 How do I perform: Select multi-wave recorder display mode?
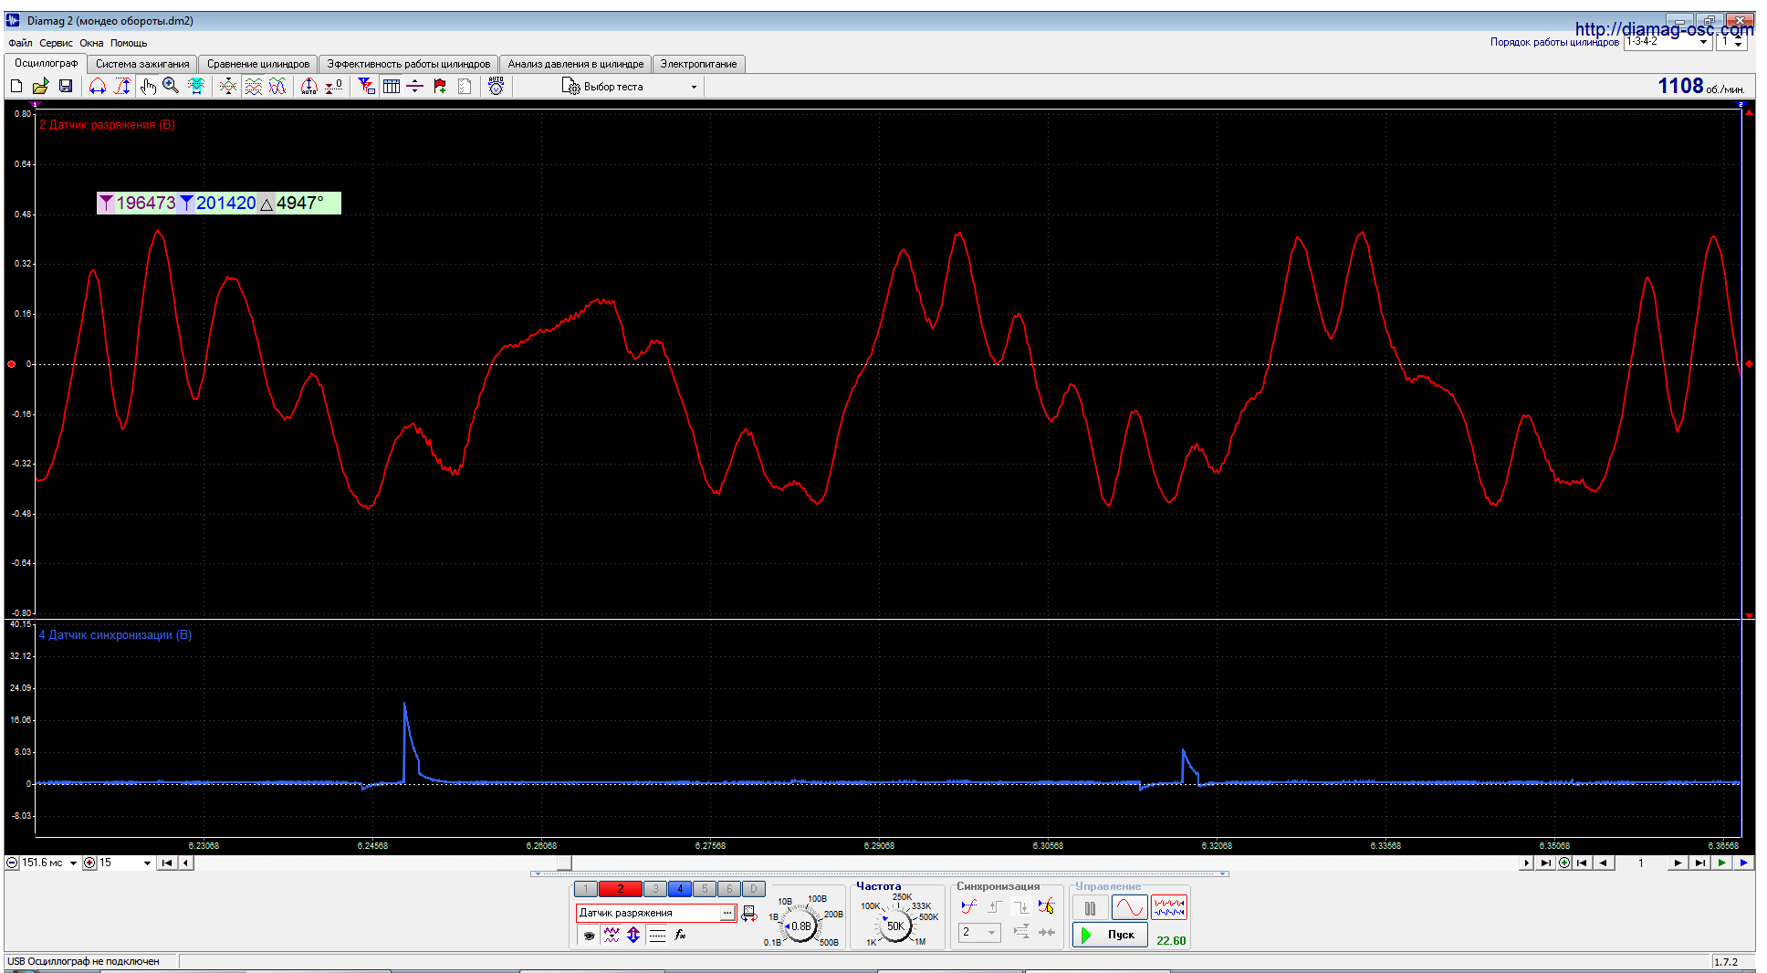[x=1169, y=908]
